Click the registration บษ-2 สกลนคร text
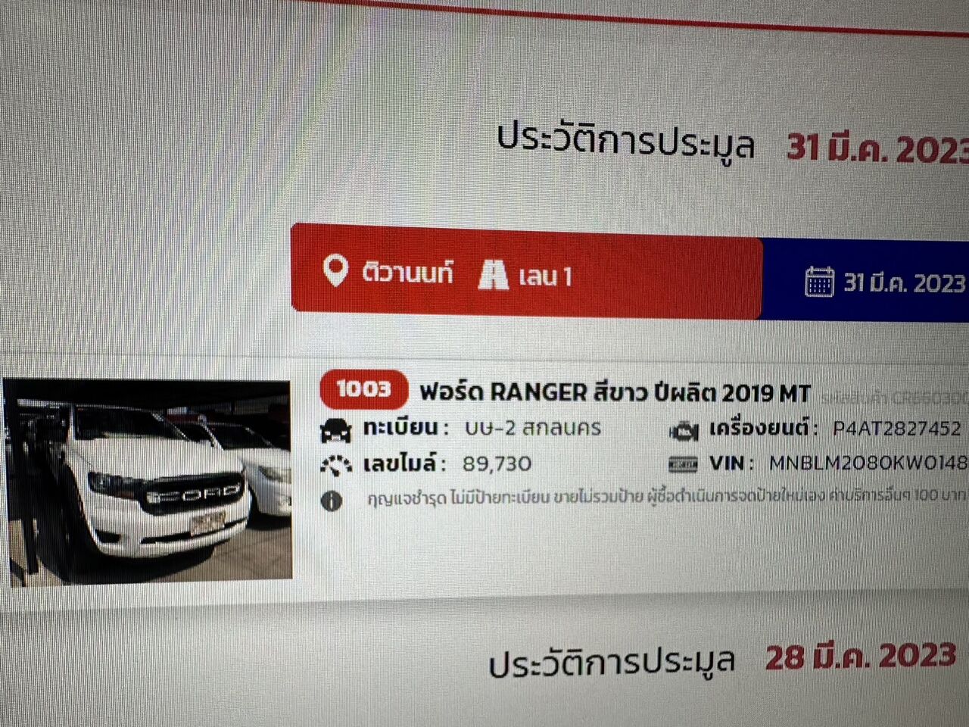 pyautogui.click(x=533, y=428)
